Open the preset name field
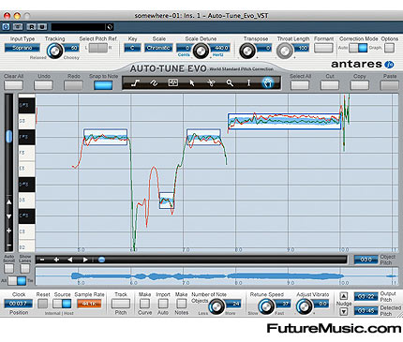 coord(79,27)
